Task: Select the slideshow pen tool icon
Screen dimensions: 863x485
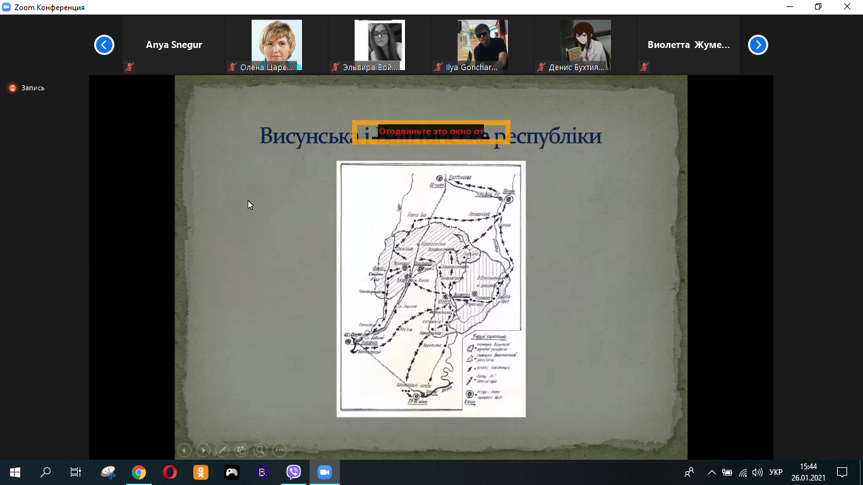Action: (x=222, y=450)
